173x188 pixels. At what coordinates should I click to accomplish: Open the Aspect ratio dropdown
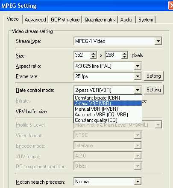click(x=138, y=66)
